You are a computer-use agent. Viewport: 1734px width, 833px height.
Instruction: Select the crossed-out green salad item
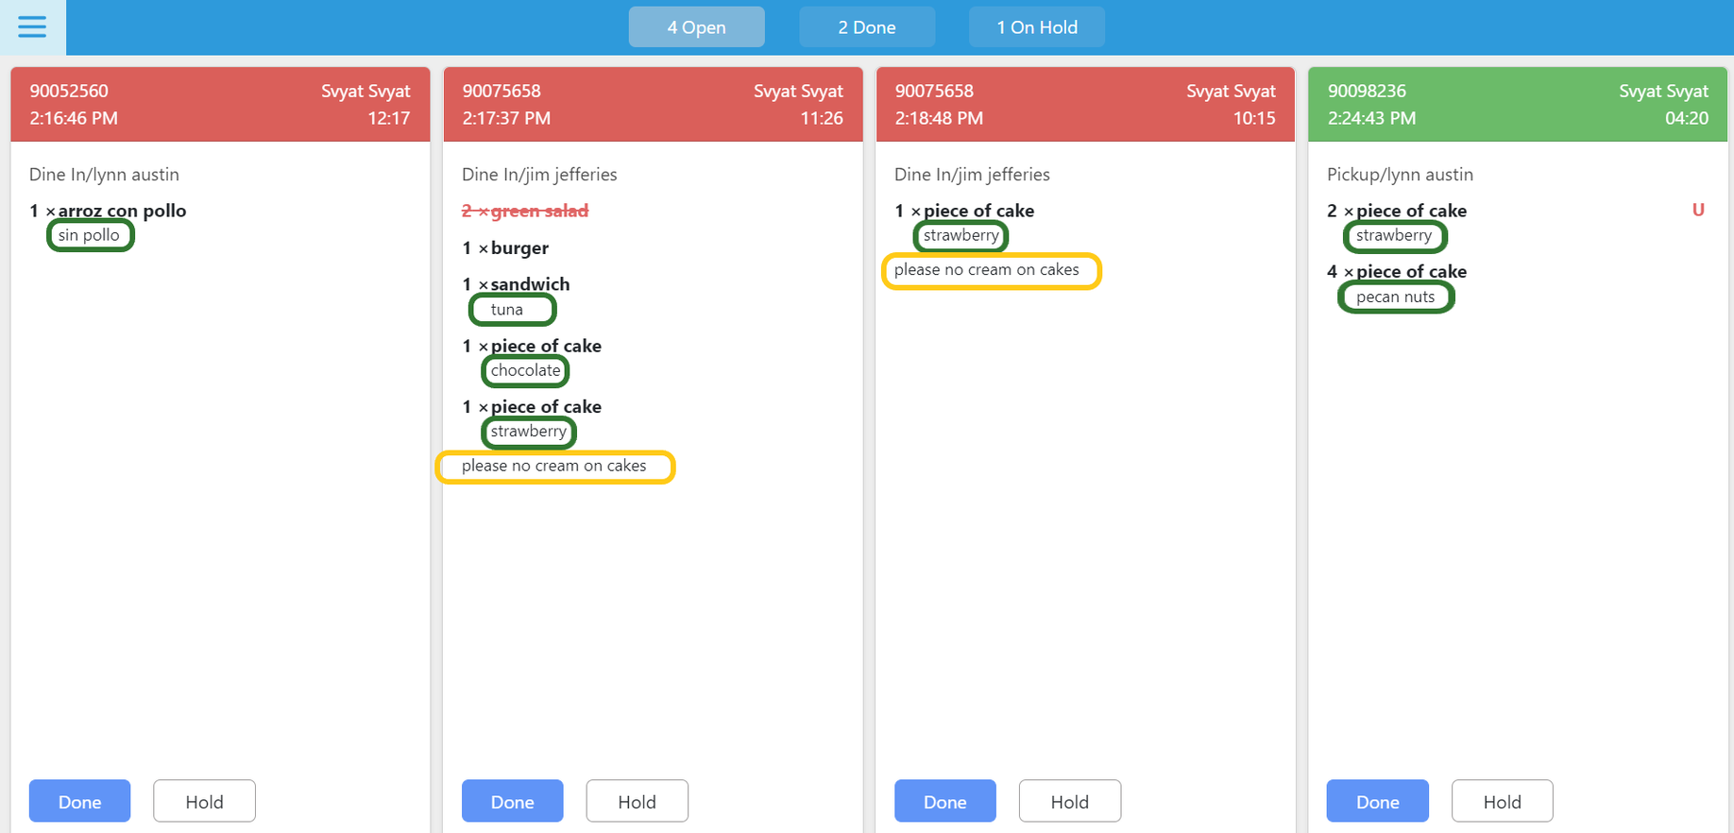525,211
